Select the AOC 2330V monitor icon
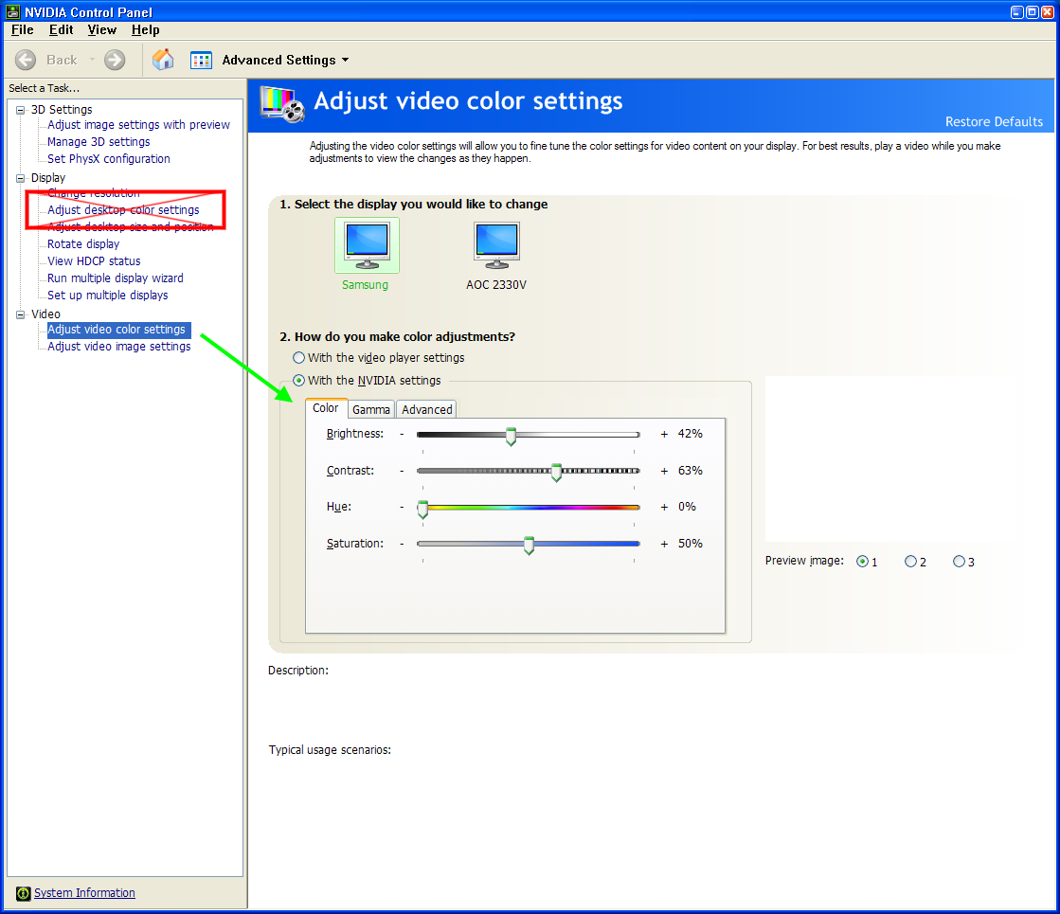The height and width of the screenshot is (914, 1060). 497,244
